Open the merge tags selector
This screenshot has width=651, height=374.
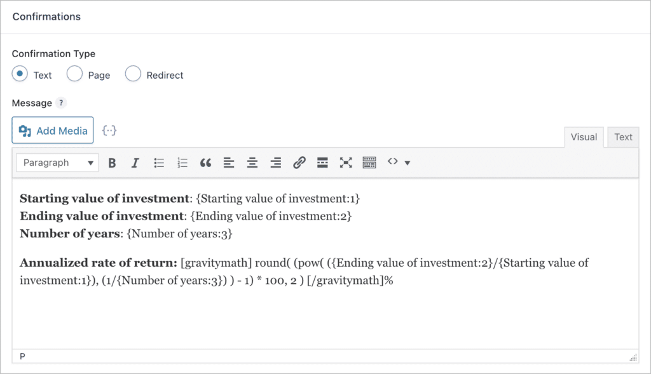(109, 130)
